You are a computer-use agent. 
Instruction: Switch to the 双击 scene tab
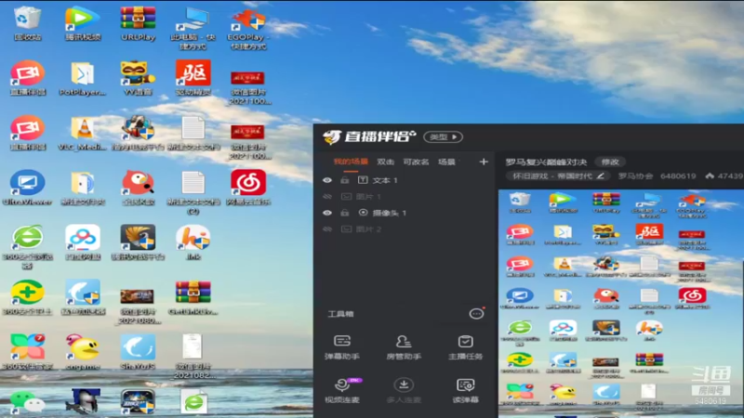[385, 162]
